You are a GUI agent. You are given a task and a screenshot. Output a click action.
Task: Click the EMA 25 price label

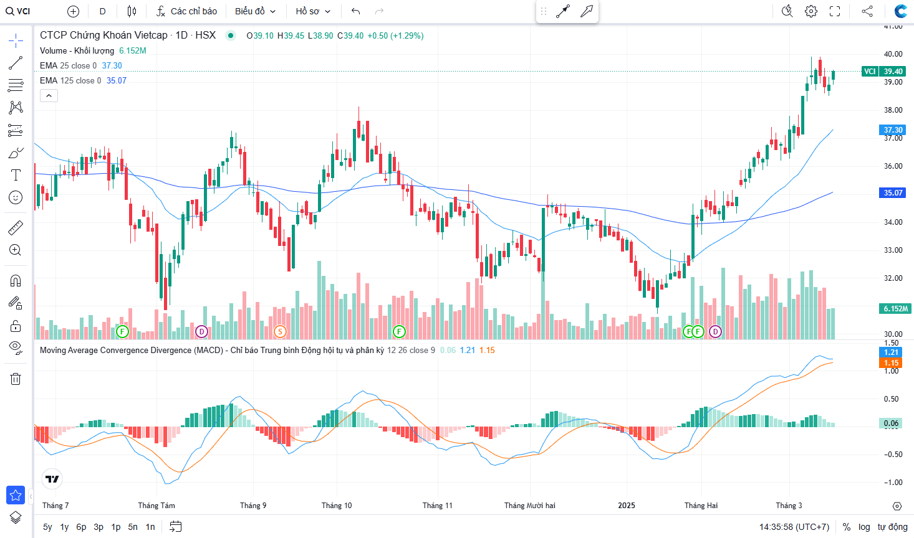click(x=893, y=130)
